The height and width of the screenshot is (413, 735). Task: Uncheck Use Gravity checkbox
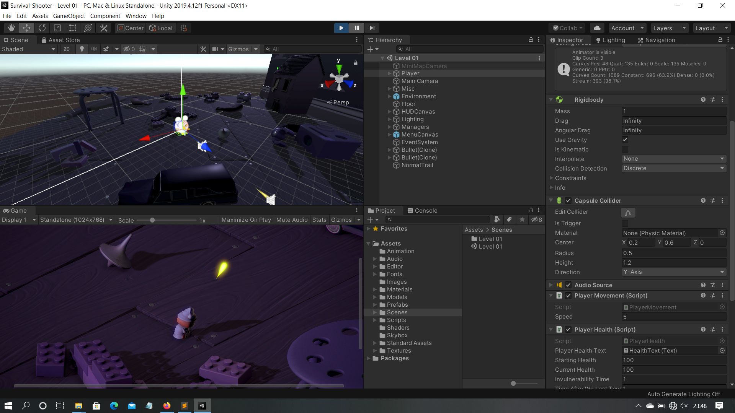pyautogui.click(x=625, y=140)
